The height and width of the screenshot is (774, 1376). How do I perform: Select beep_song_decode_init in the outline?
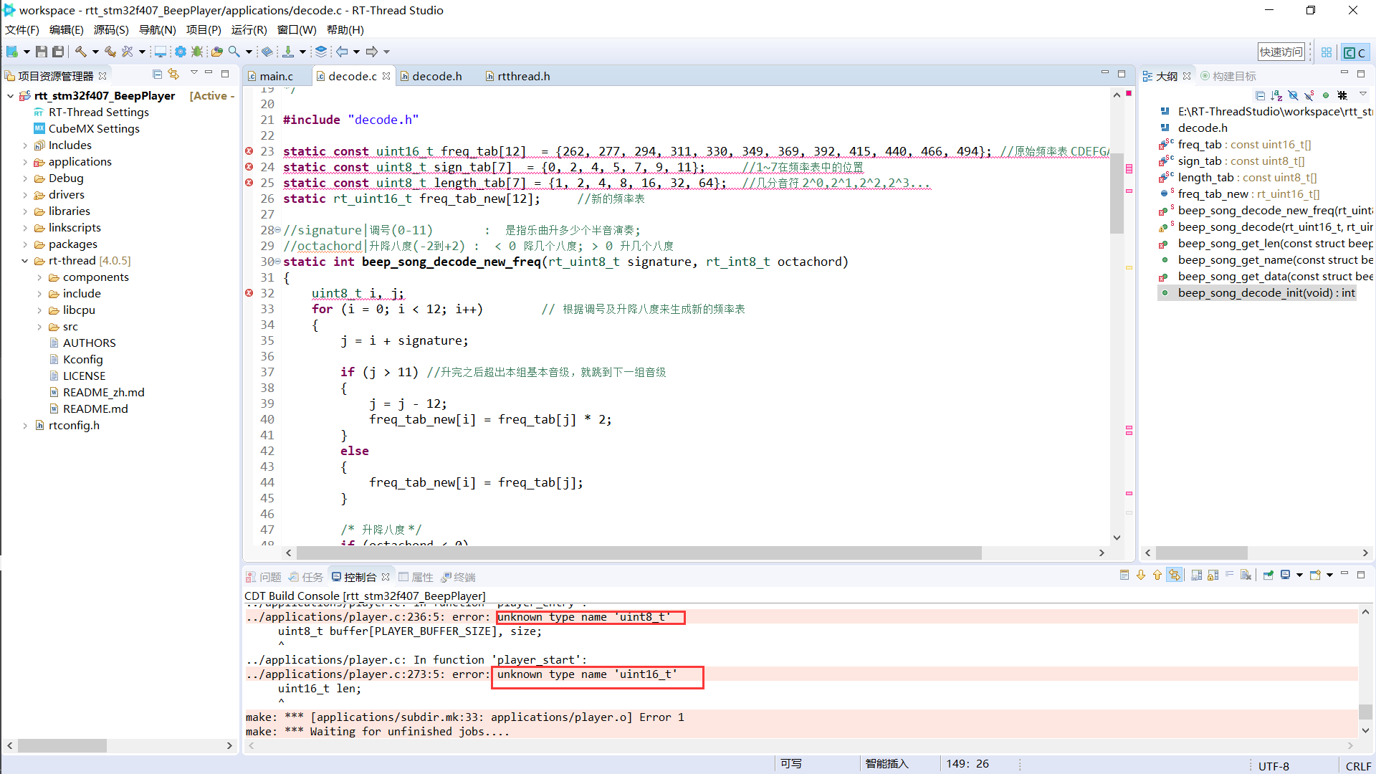click(1265, 292)
